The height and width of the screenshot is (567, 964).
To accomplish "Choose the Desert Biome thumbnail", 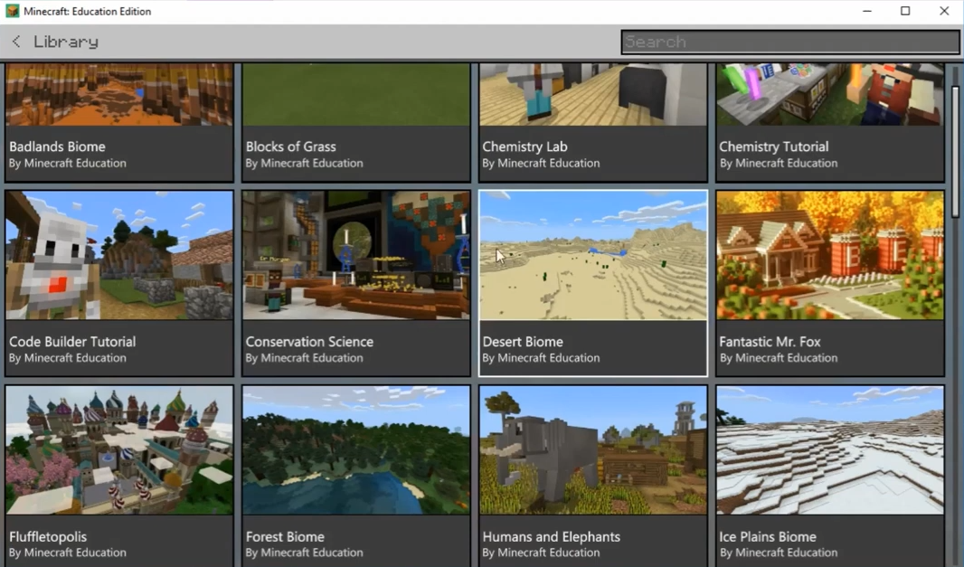I will pos(593,255).
